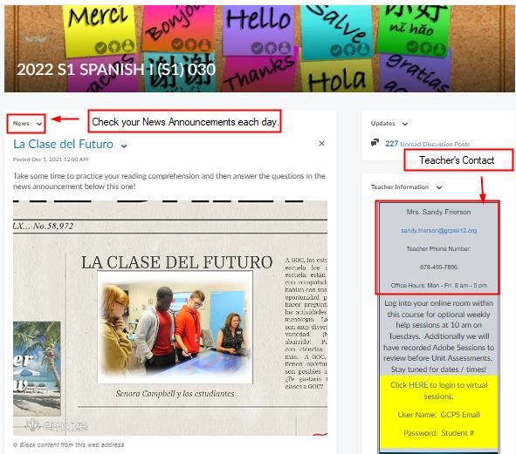Click the emaze logo on the presentation

point(57,426)
